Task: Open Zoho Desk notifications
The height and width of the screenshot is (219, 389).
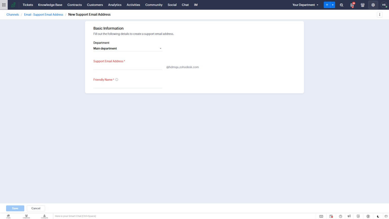Action: point(352,5)
